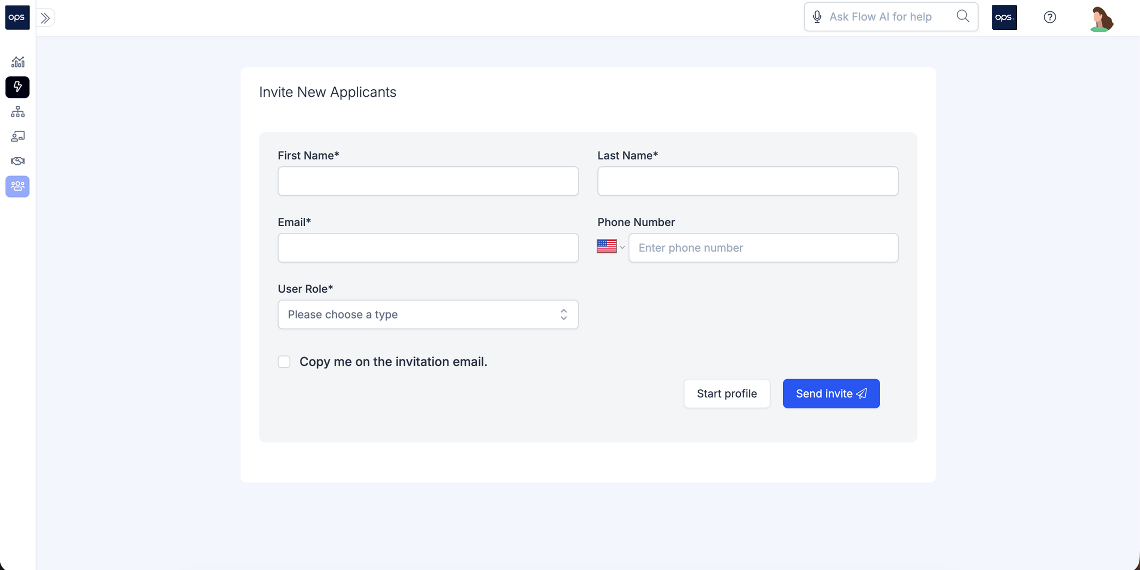The height and width of the screenshot is (570, 1140).
Task: Focus the First Name input field
Action: [x=428, y=181]
